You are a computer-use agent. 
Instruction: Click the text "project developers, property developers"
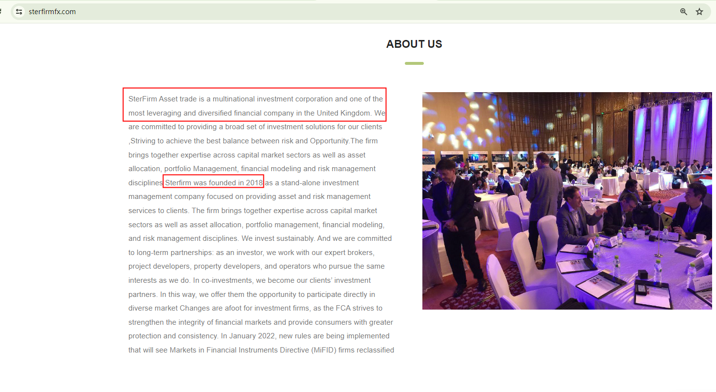point(196,266)
